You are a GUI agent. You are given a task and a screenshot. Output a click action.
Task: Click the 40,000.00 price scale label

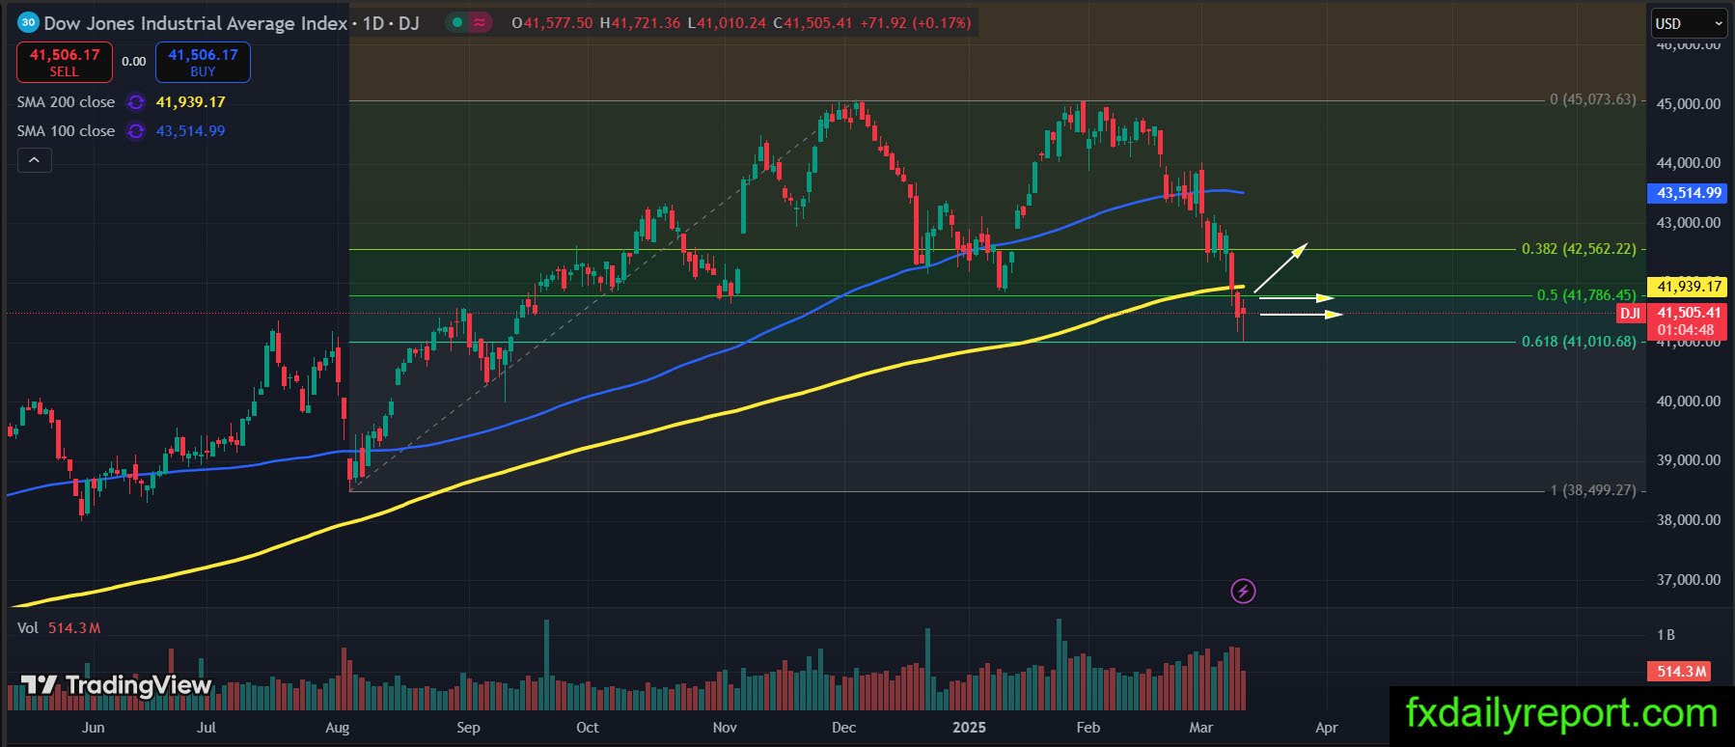tap(1689, 401)
